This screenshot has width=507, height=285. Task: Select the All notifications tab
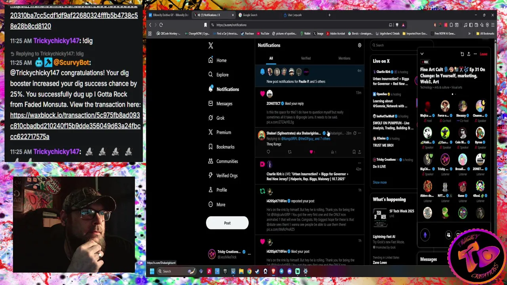pyautogui.click(x=271, y=58)
